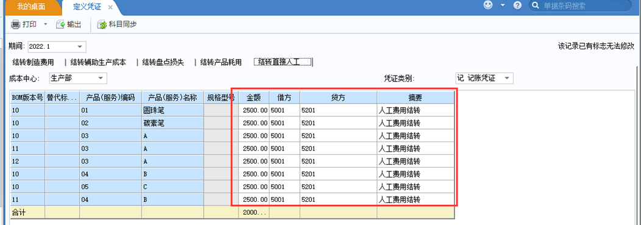This screenshot has width=641, height=225.
Task: Click the 替代标 column header
Action: pos(62,97)
